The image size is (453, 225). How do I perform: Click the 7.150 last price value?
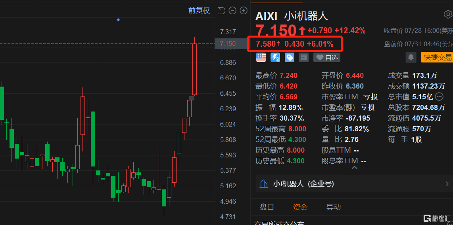(276, 30)
